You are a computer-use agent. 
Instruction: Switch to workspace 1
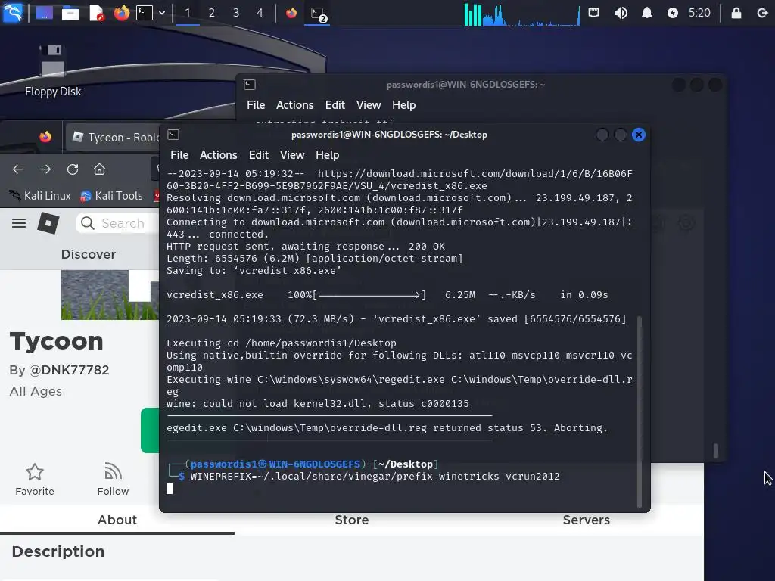[x=188, y=13]
